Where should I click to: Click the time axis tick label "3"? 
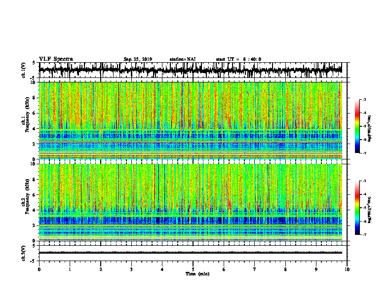point(131,269)
